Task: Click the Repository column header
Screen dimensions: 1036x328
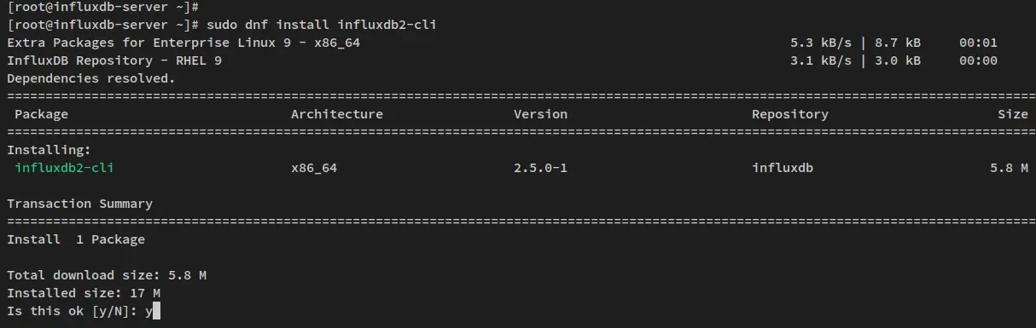Action: point(790,114)
